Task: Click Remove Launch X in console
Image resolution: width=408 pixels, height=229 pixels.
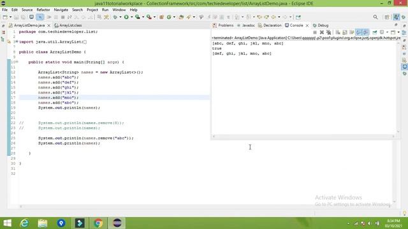Action: pyautogui.click(x=322, y=32)
